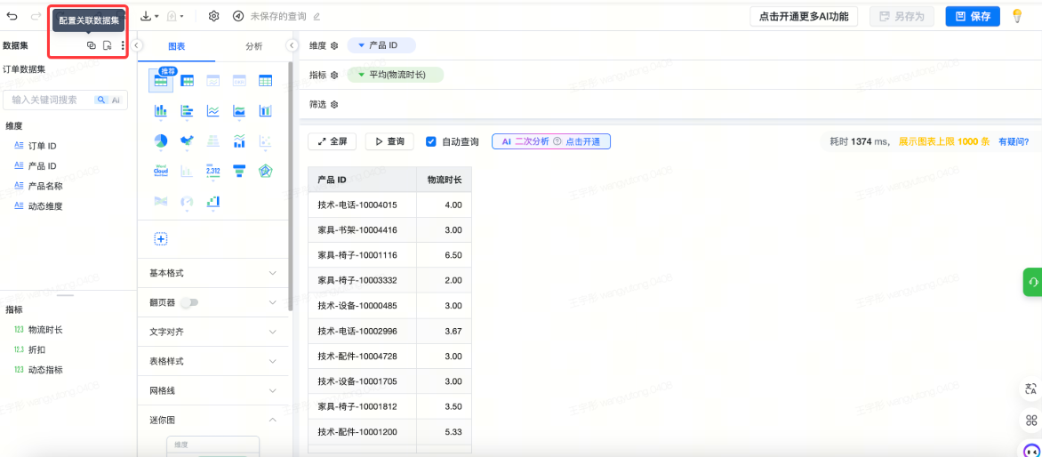Viewport: 1042px width, 457px height.
Task: Select the funnel chart icon
Action: point(239,170)
